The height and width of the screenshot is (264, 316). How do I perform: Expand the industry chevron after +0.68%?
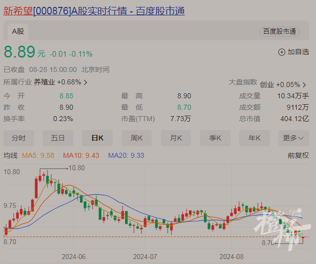tap(85, 82)
